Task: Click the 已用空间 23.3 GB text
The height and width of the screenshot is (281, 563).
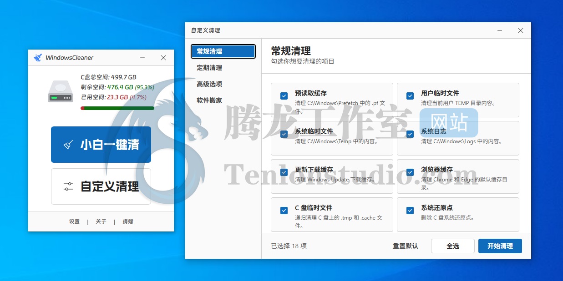Action: click(x=114, y=97)
